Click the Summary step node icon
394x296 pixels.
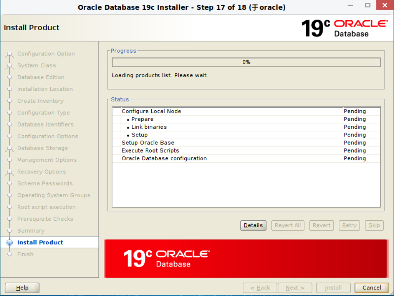10,231
